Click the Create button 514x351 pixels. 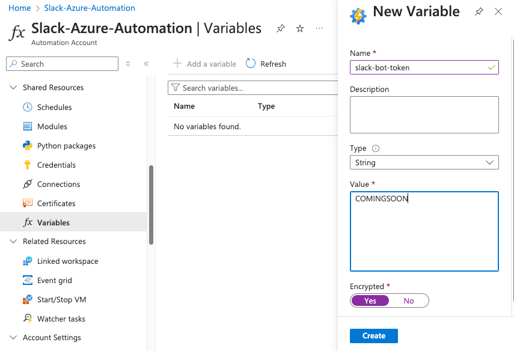point(374,336)
